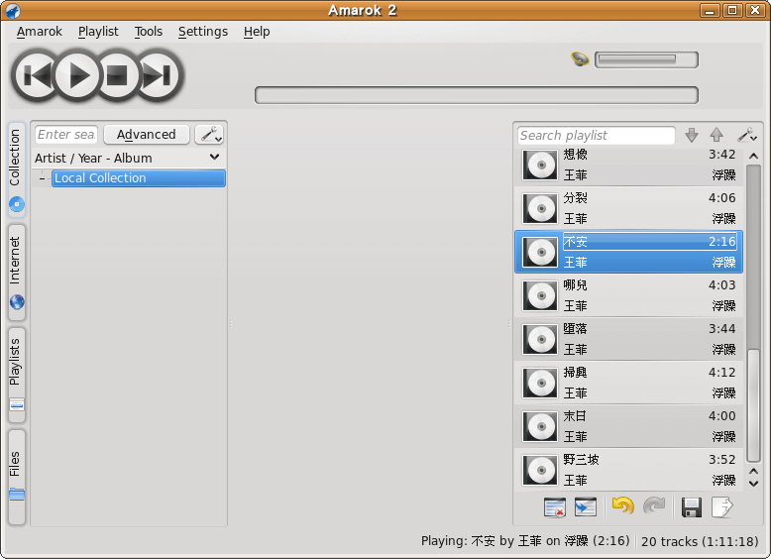Collapse the Local Collection node
Viewport: 771px width, 559px height.
click(x=43, y=178)
